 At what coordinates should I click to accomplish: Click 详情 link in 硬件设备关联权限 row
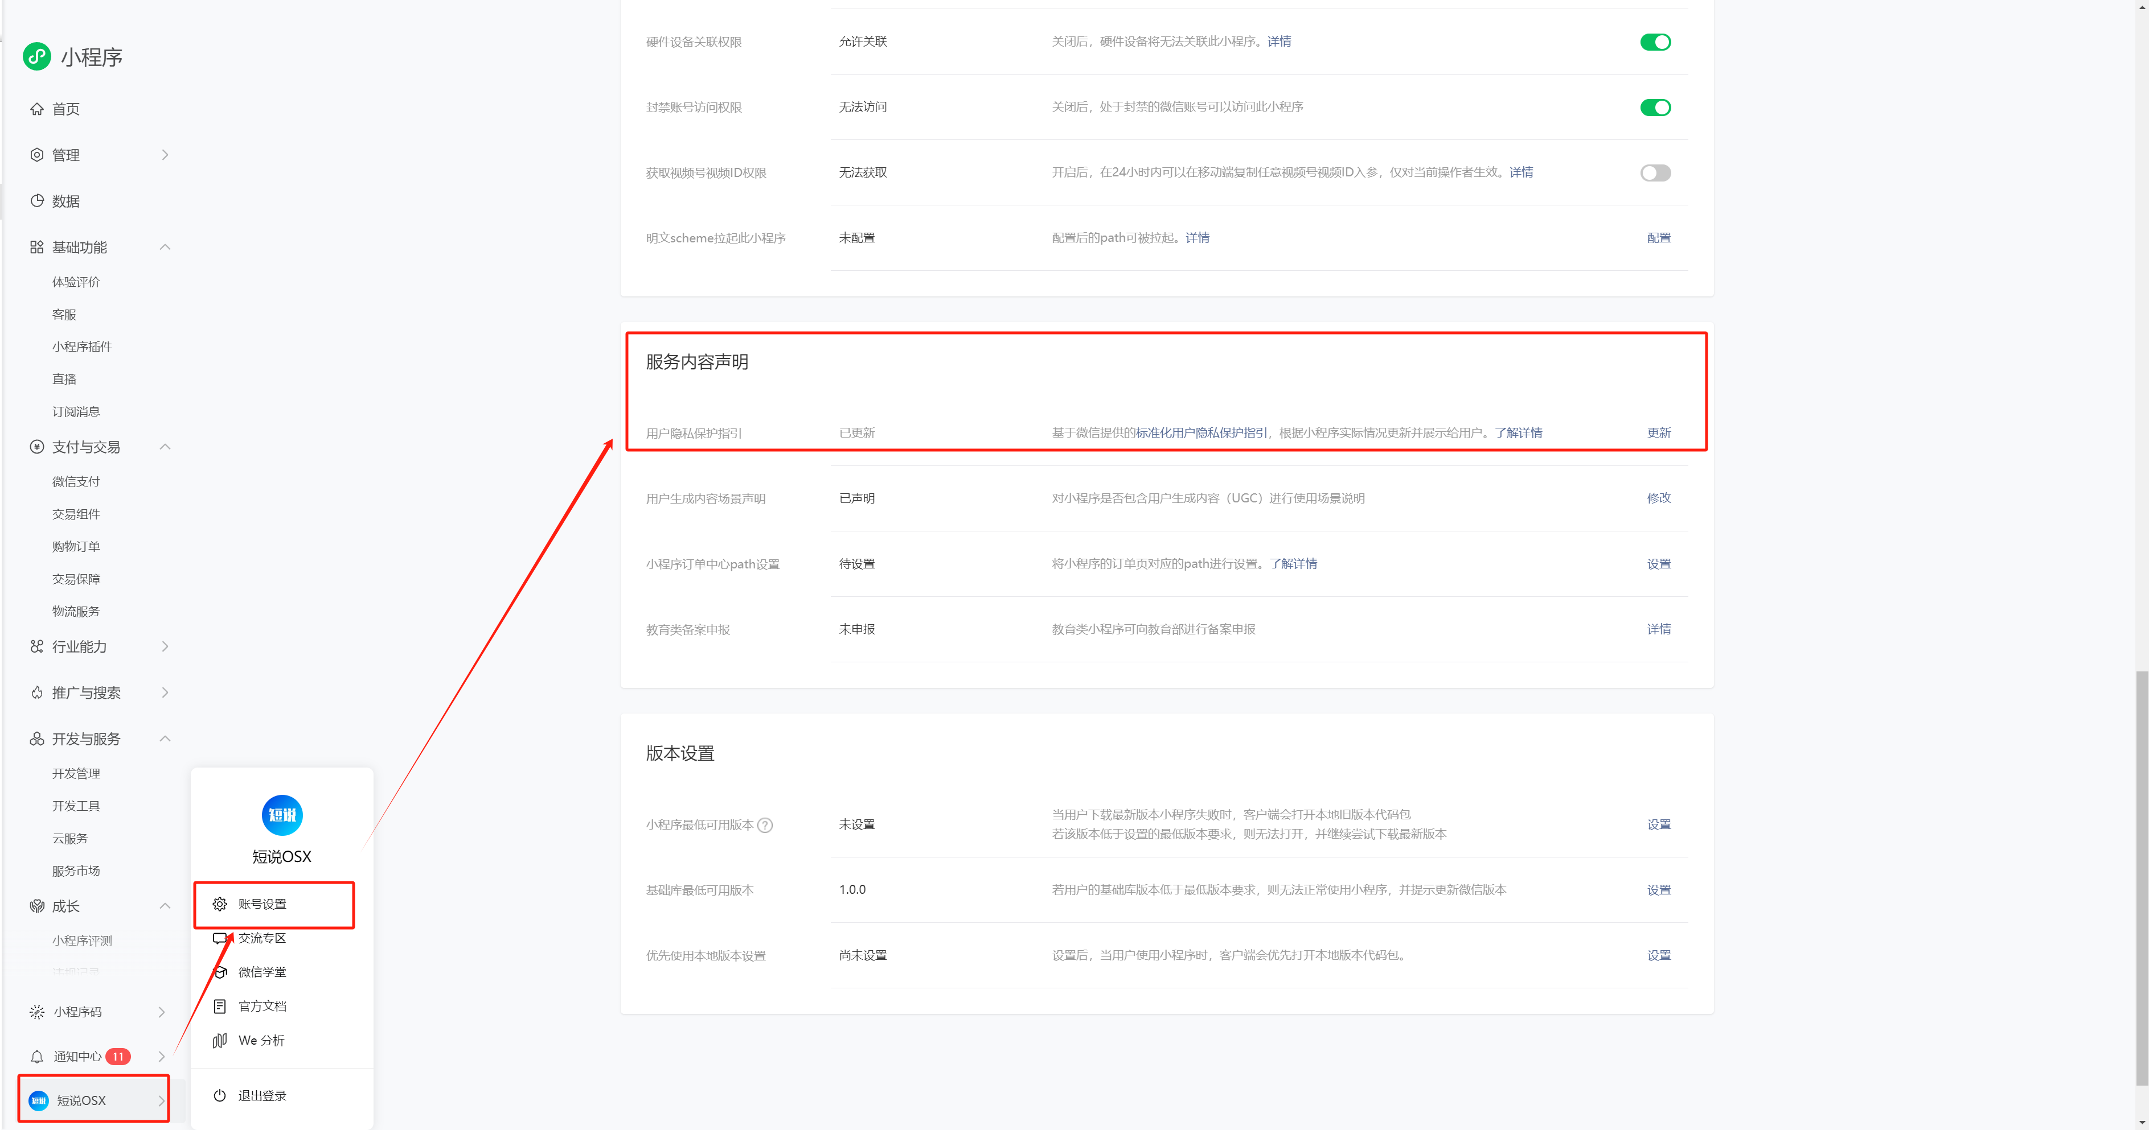1279,42
